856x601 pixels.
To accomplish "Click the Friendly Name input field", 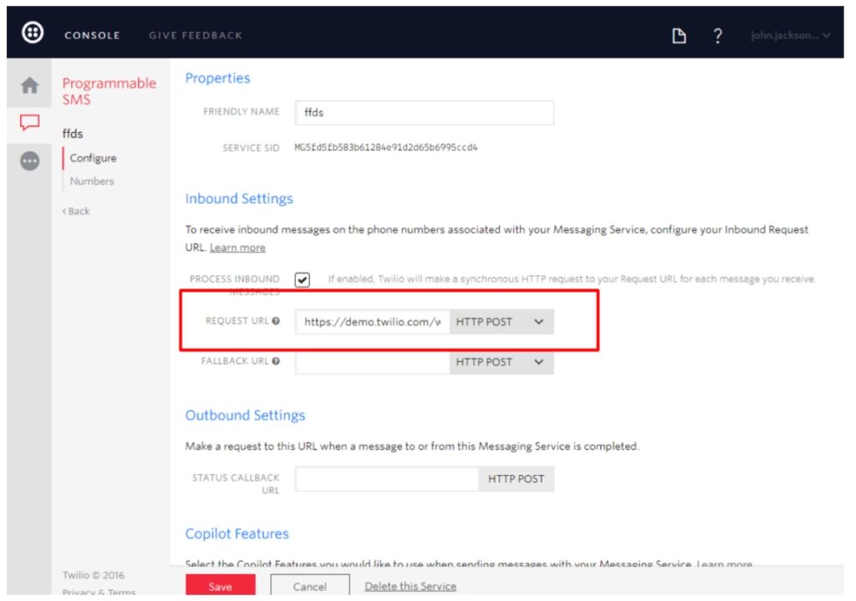I will (x=424, y=113).
